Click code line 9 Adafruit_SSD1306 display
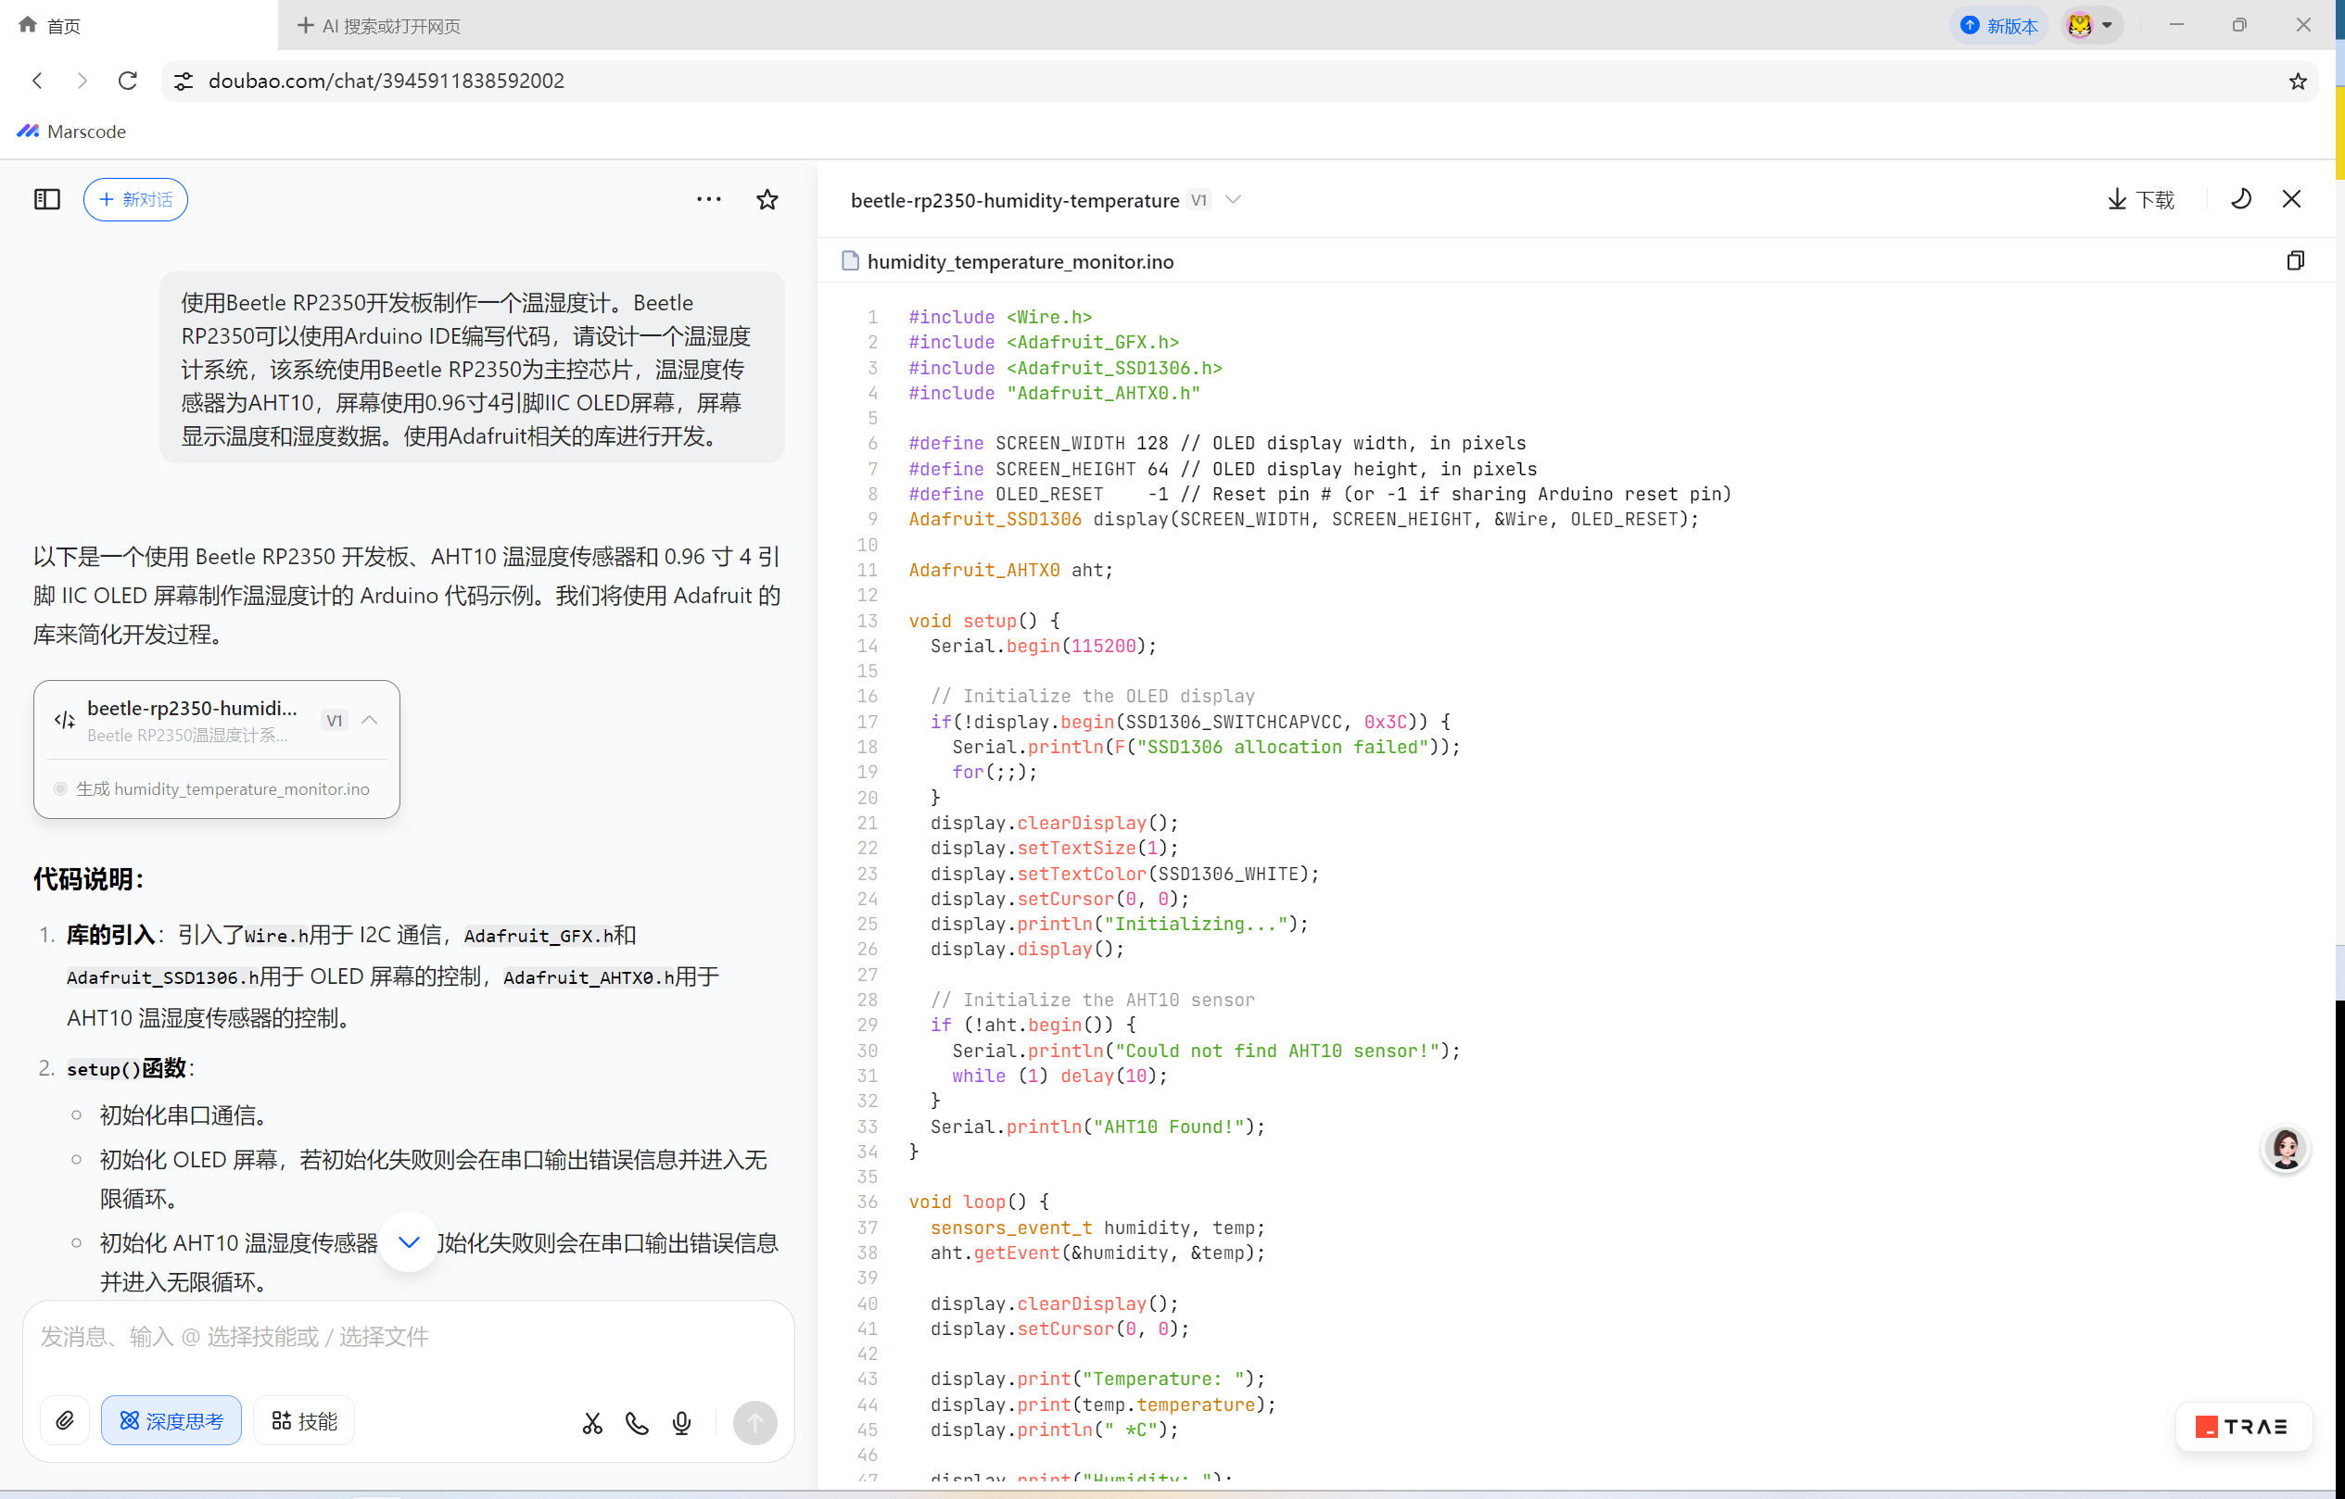The height and width of the screenshot is (1499, 2345). click(x=1303, y=519)
